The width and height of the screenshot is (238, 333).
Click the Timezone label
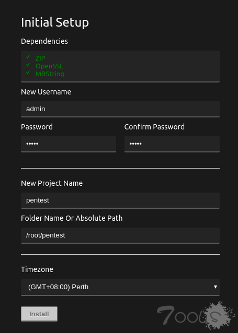click(37, 269)
